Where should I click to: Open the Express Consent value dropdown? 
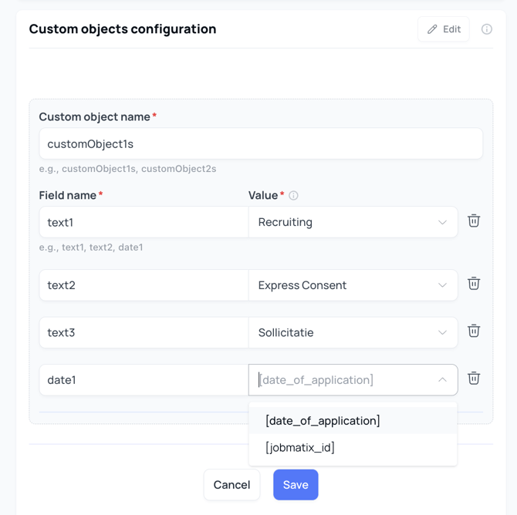[x=353, y=285]
